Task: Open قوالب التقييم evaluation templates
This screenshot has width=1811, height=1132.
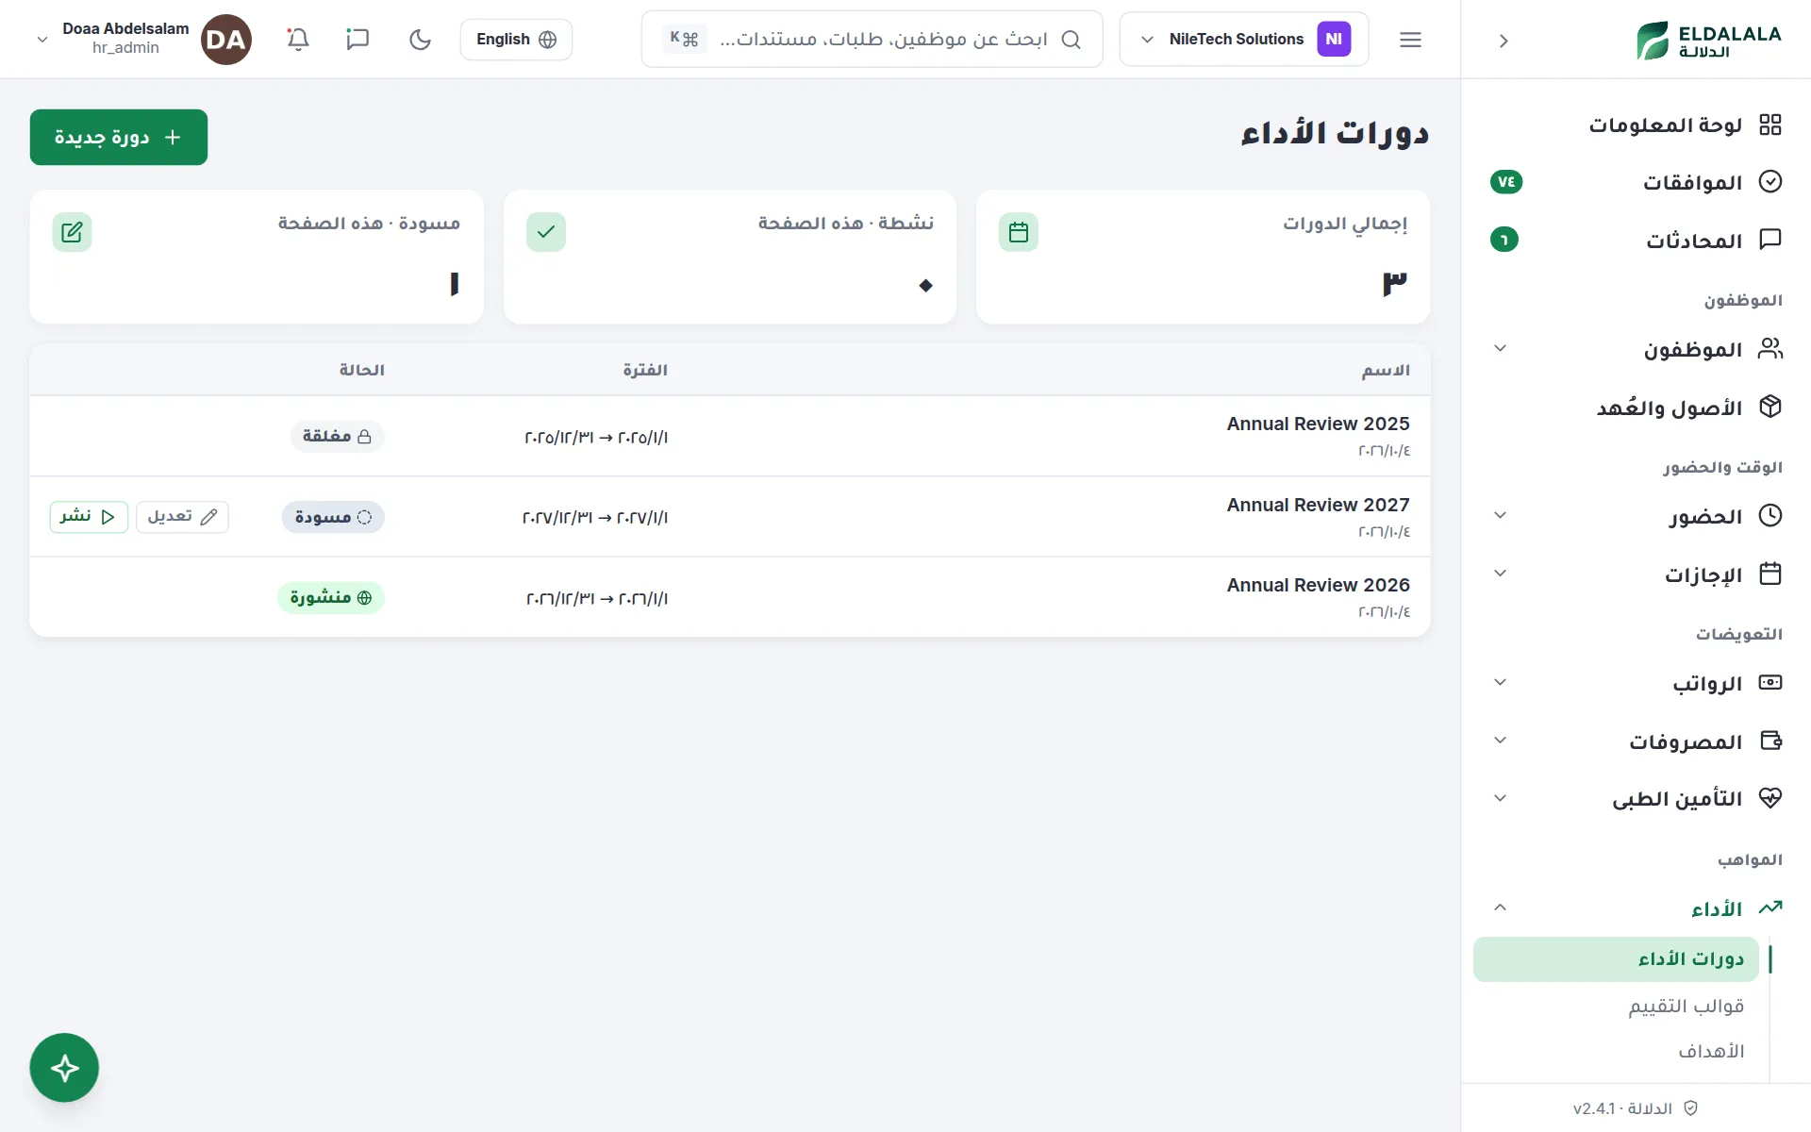Action: (x=1616, y=1006)
